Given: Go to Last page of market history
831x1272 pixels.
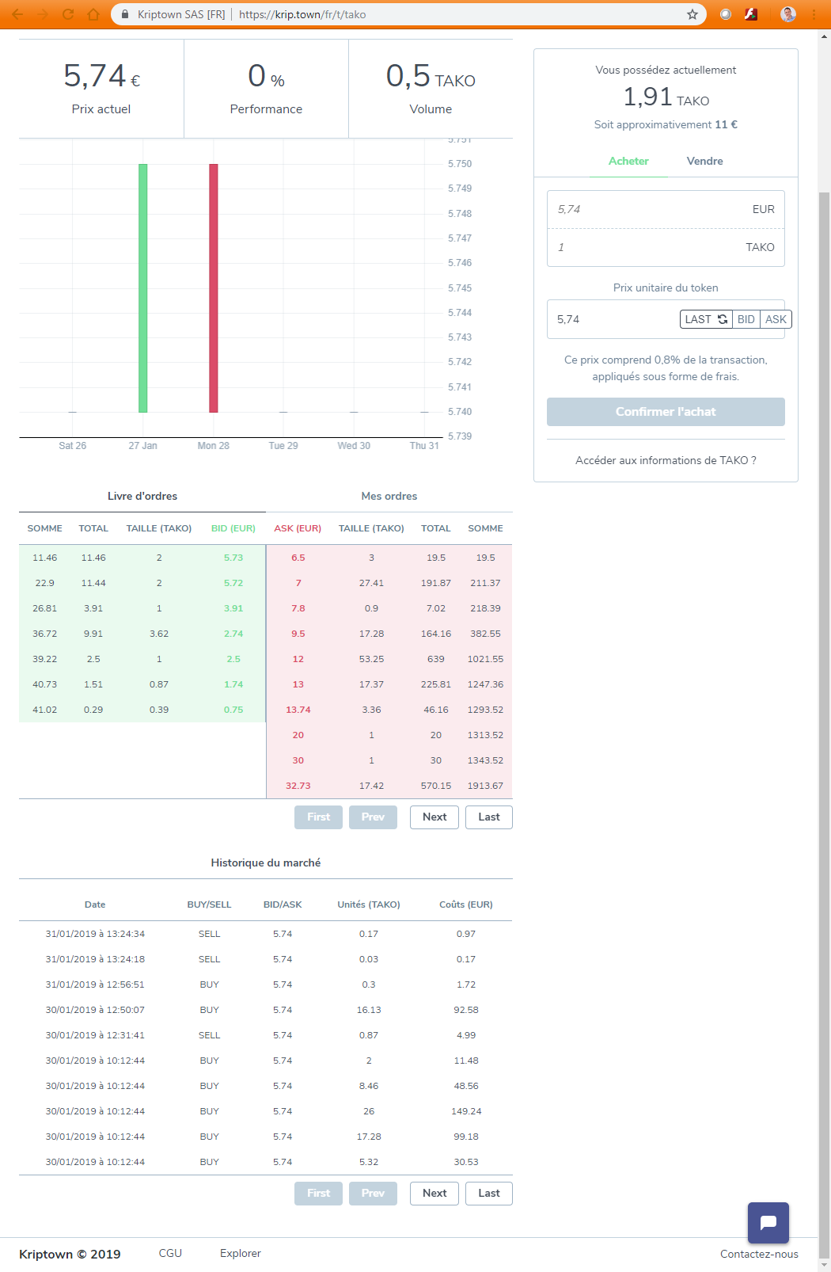Looking at the screenshot, I should 489,1194.
